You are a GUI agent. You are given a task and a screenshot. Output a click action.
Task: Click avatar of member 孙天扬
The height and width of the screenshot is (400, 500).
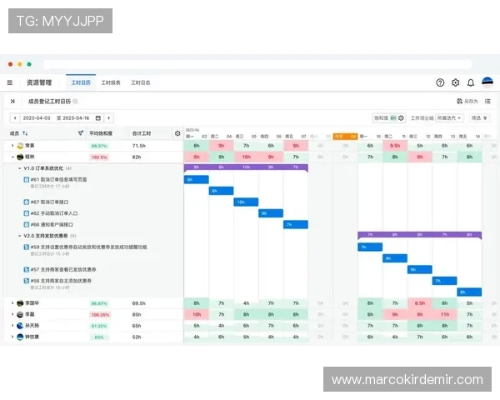pyautogui.click(x=20, y=326)
